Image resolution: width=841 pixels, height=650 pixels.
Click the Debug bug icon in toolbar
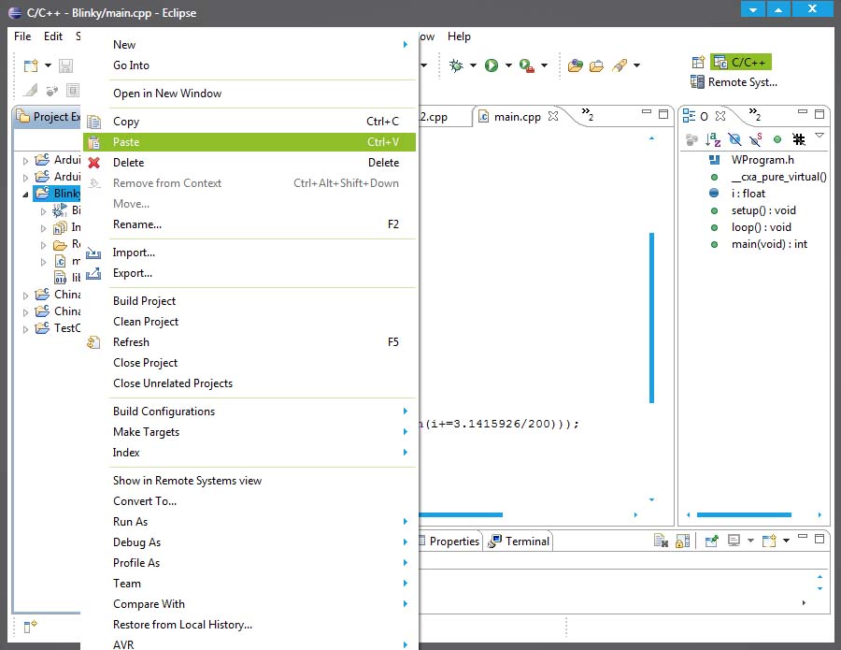tap(456, 65)
